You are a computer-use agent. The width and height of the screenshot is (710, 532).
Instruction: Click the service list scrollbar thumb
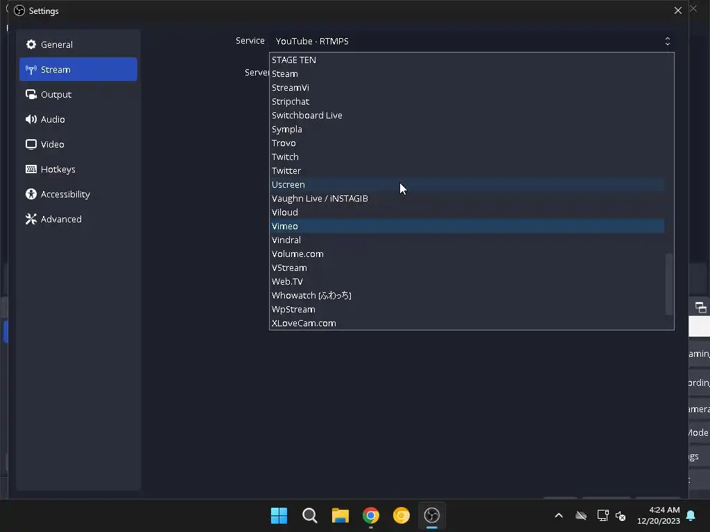669,283
